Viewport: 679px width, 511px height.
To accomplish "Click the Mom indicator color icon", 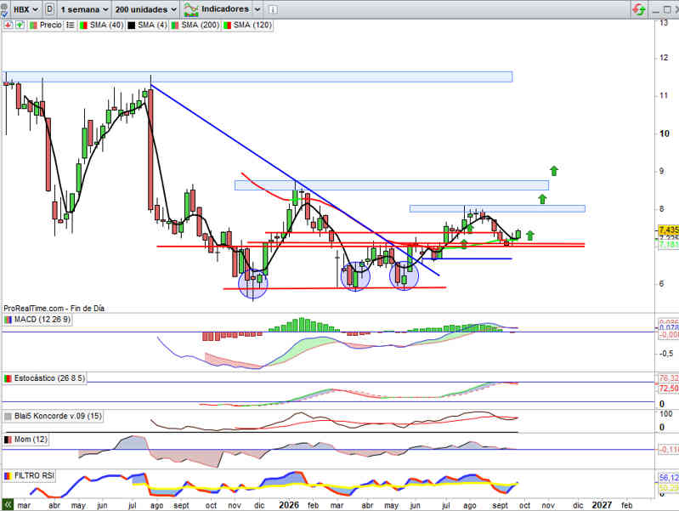I will (x=8, y=440).
